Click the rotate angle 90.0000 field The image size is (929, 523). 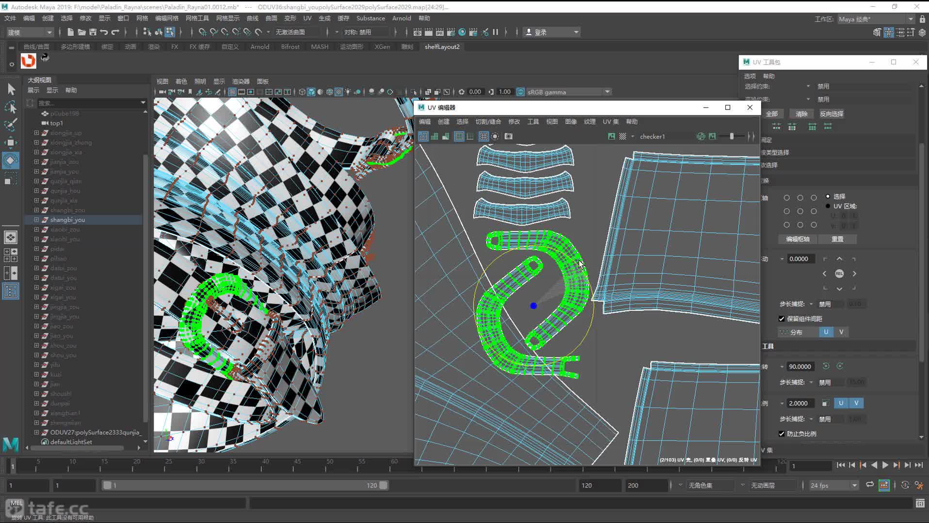801,367
